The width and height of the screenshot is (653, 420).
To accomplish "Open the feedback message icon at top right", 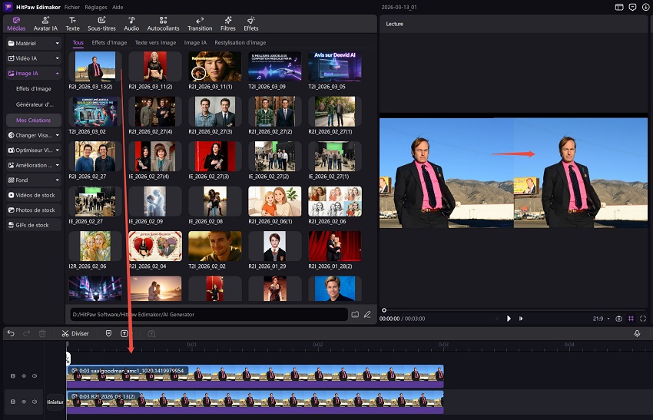I will pyautogui.click(x=632, y=7).
